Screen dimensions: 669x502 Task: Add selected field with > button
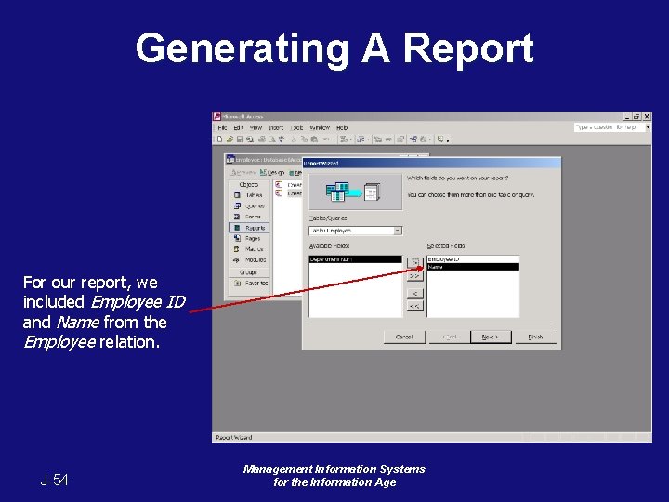tap(414, 262)
